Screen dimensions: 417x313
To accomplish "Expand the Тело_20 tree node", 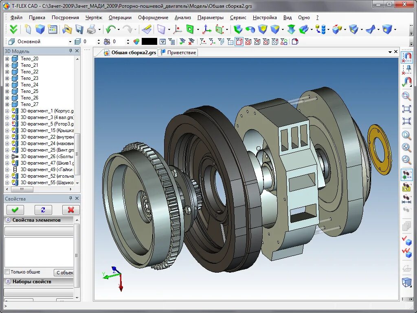I will point(7,59).
